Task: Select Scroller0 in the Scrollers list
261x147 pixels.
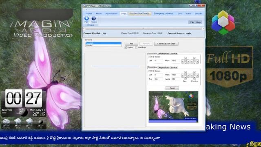Action: tap(103, 43)
